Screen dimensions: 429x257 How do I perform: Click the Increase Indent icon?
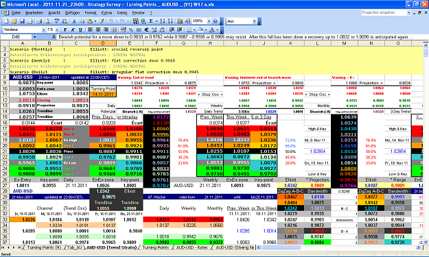coord(179,29)
